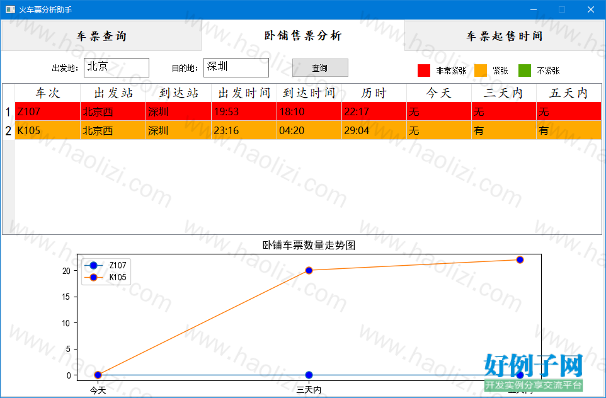Click the 19:53 departure time cell
The width and height of the screenshot is (606, 398).
[x=244, y=111]
